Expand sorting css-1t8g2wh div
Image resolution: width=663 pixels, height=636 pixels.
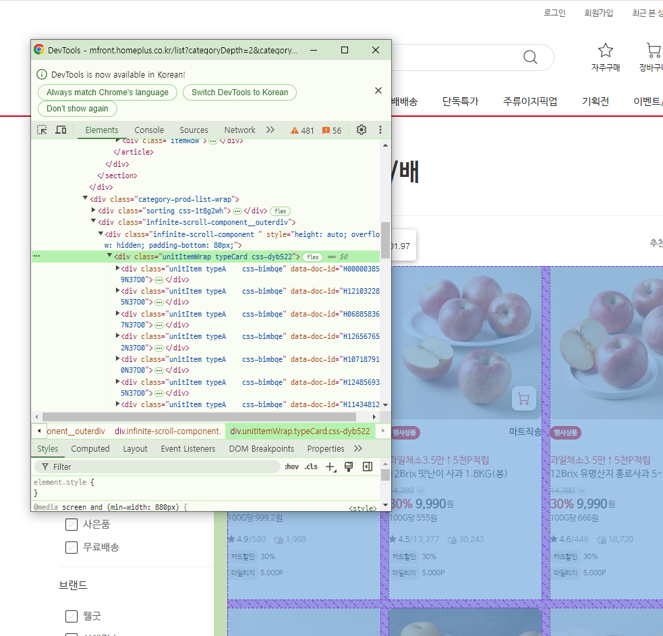(x=94, y=210)
